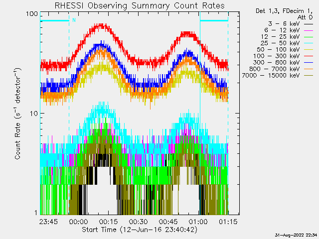The height and width of the screenshot is (239, 319).
Task: Click the olive line swatch for 7000 - 15000 keV
Action: (x=308, y=76)
